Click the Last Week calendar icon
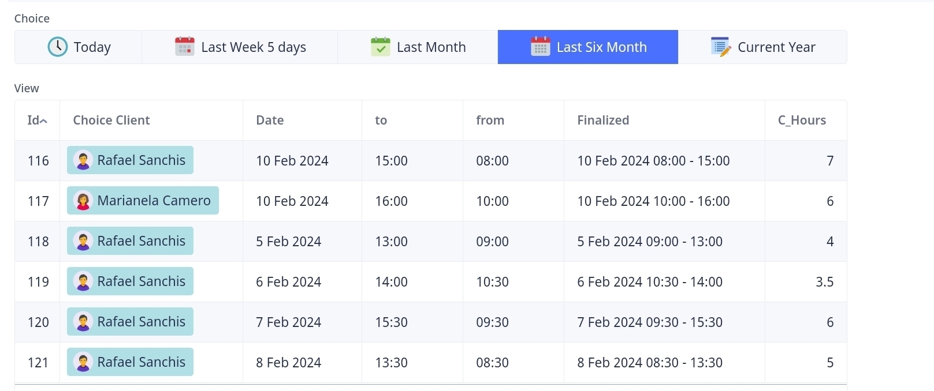The height and width of the screenshot is (391, 934). tap(185, 47)
